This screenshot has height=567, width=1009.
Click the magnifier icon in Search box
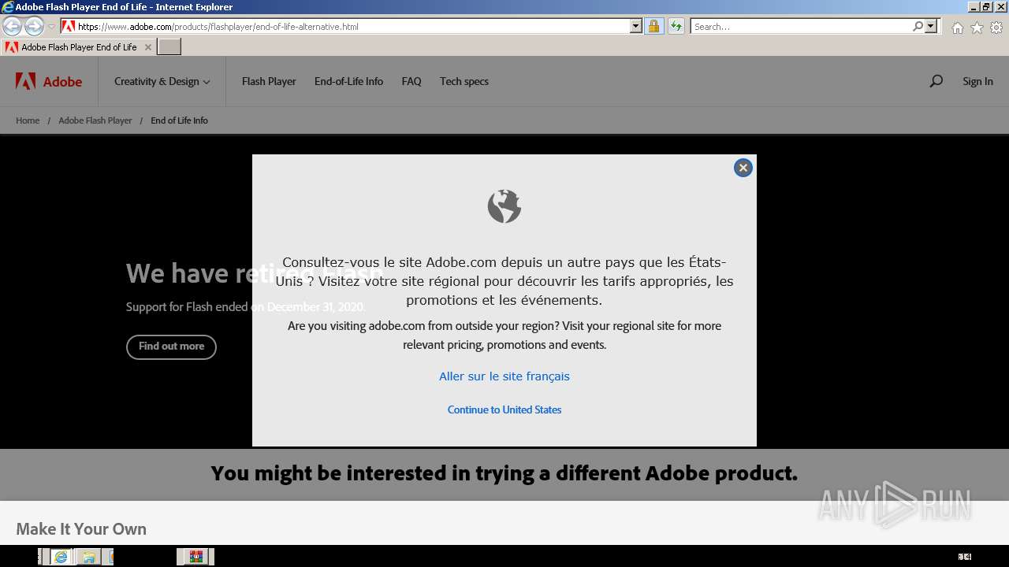point(918,26)
